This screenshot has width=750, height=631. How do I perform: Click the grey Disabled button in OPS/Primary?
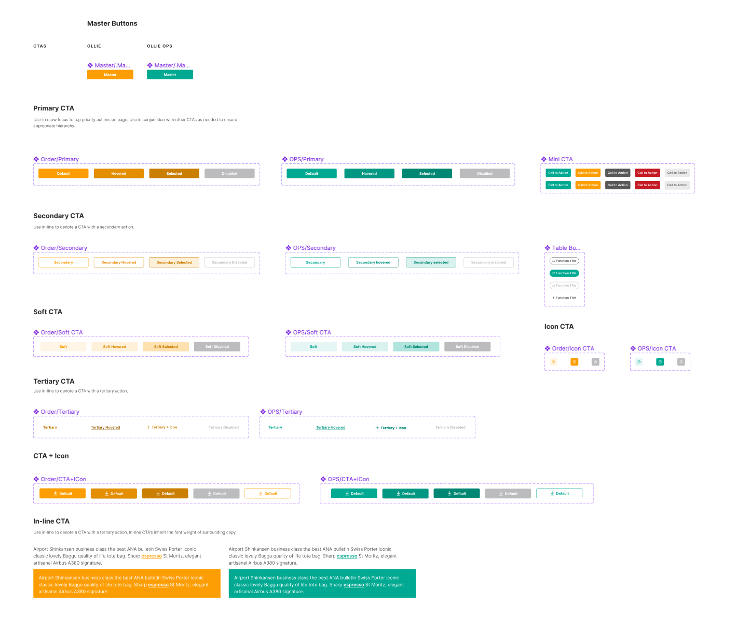485,174
